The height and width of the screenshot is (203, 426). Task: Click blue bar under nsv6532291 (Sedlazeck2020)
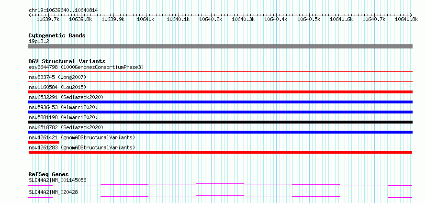point(220,102)
